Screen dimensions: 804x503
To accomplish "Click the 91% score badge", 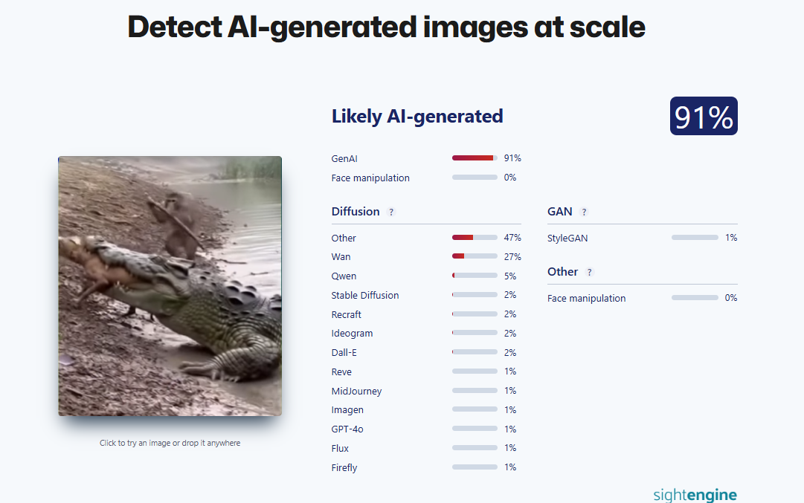I will pyautogui.click(x=704, y=117).
